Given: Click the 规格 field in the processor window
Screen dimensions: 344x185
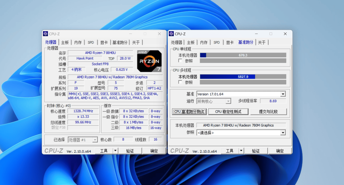Looking at the screenshot, I should click(x=115, y=77).
